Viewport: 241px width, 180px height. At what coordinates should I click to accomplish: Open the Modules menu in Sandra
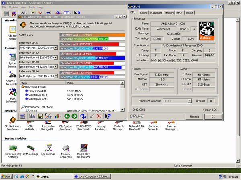coord(13,7)
